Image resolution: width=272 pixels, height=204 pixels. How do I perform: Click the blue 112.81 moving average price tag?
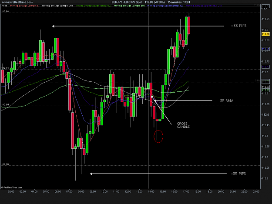coord(265,49)
